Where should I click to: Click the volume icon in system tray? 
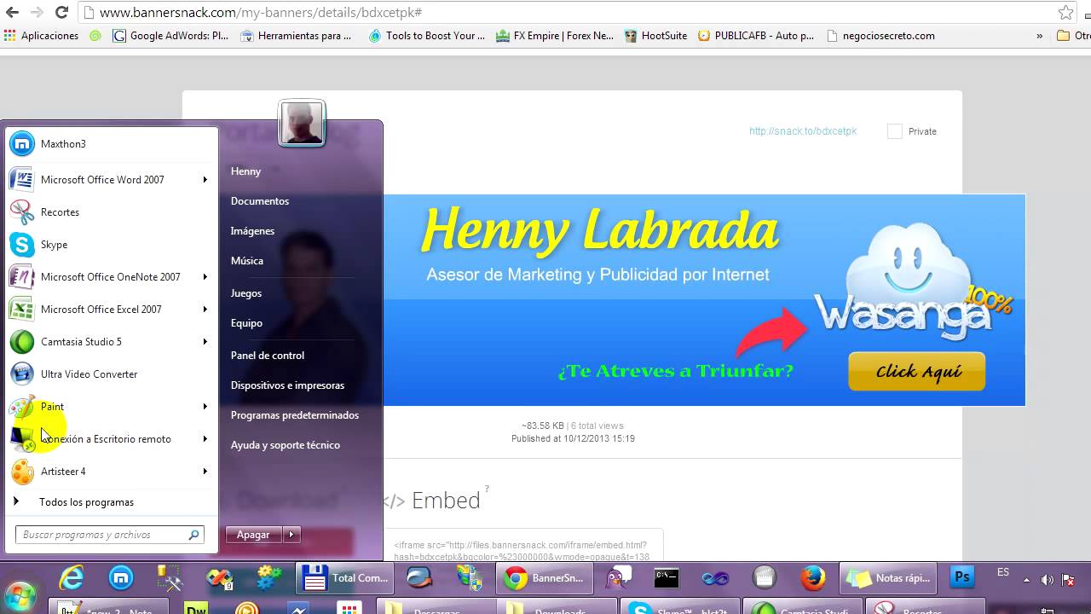tap(1047, 580)
